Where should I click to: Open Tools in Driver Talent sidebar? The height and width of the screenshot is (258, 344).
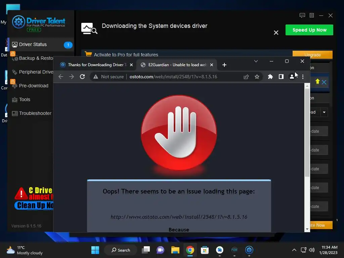[21, 99]
